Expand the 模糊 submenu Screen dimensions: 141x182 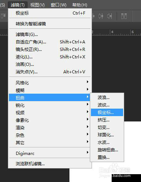pyautogui.click(x=49, y=90)
